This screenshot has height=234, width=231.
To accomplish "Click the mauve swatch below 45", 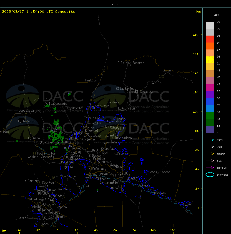I will click(210, 81).
